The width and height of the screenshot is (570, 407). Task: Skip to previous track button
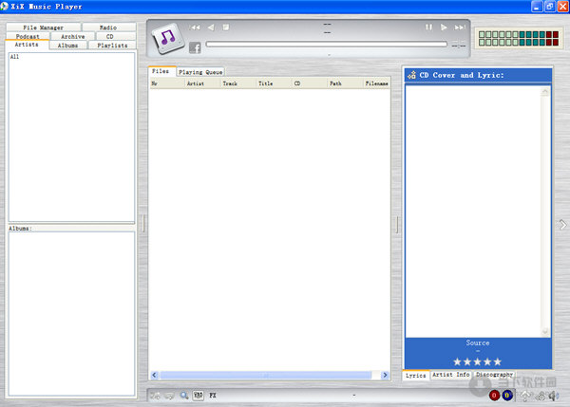pos(195,28)
